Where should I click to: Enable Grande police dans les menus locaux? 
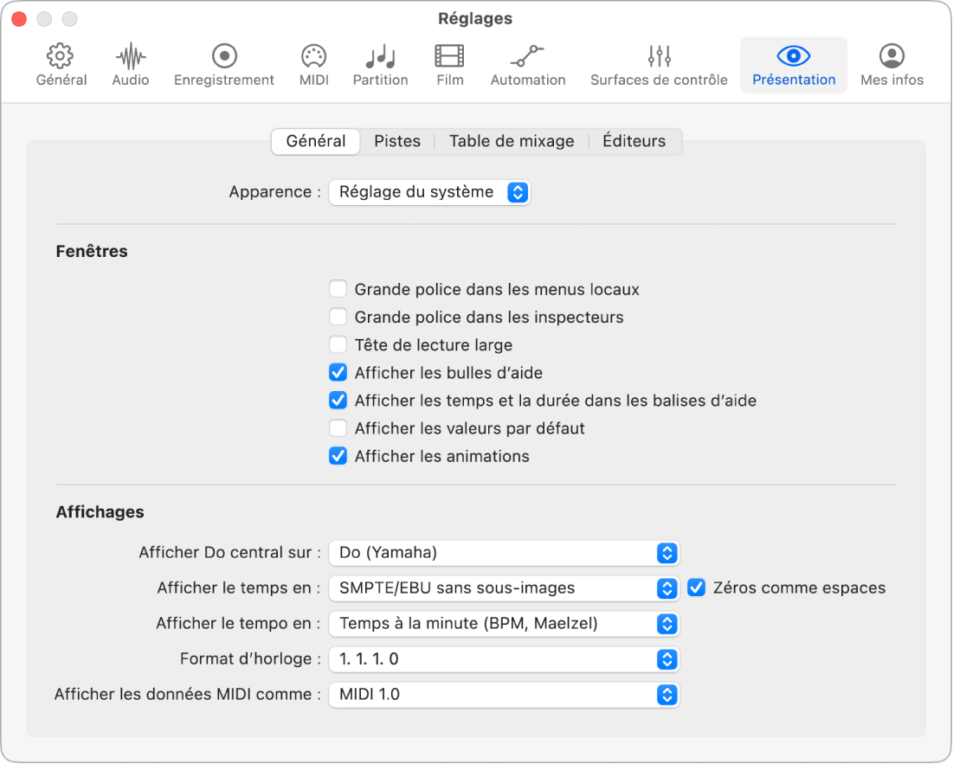click(x=338, y=290)
